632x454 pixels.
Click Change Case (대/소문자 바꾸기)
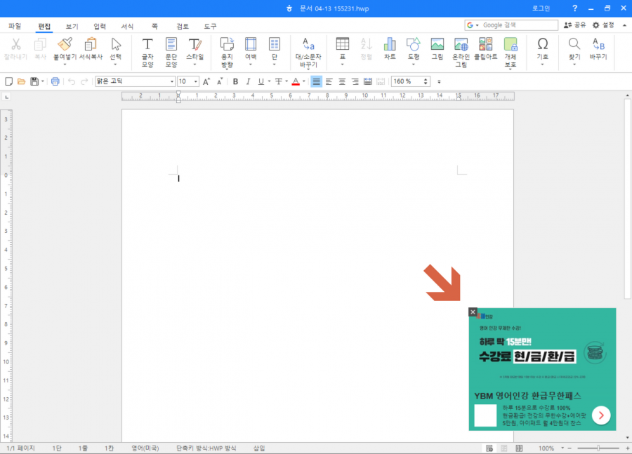[x=308, y=53]
